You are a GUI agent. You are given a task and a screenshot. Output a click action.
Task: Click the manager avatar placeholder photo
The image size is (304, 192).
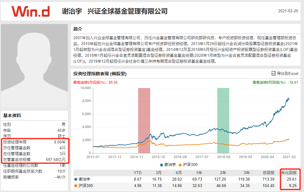(34, 66)
